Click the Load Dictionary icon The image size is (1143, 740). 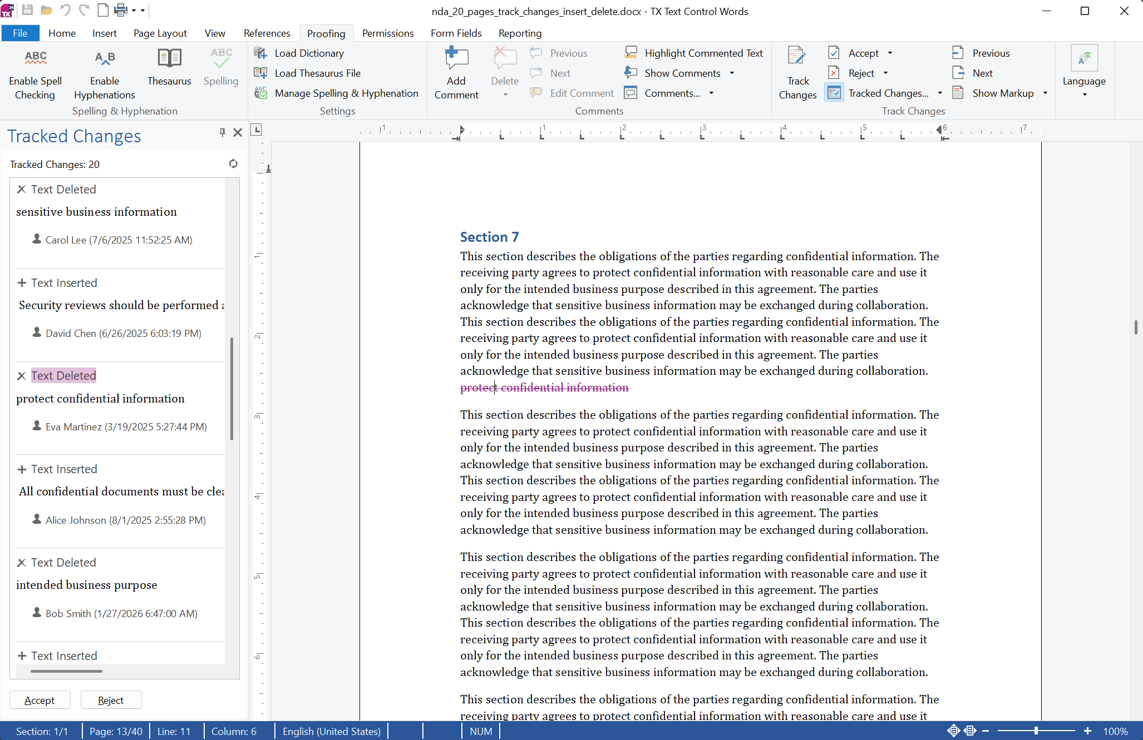[x=260, y=53]
